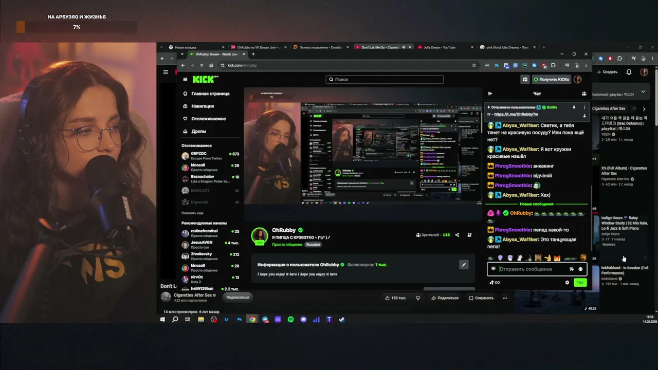Go to Главная страница in Kick sidebar
This screenshot has width=658, height=370.
[x=206, y=94]
